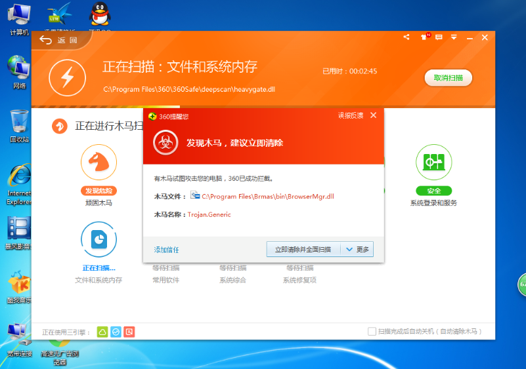Click the 常用软件 pending scan item
Image resolution: width=526 pixels, height=369 pixels.
point(165,280)
